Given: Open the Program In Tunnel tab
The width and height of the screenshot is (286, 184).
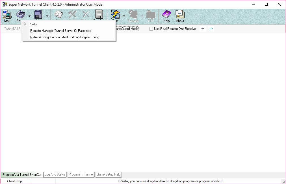Looking at the screenshot, I should point(81,174).
